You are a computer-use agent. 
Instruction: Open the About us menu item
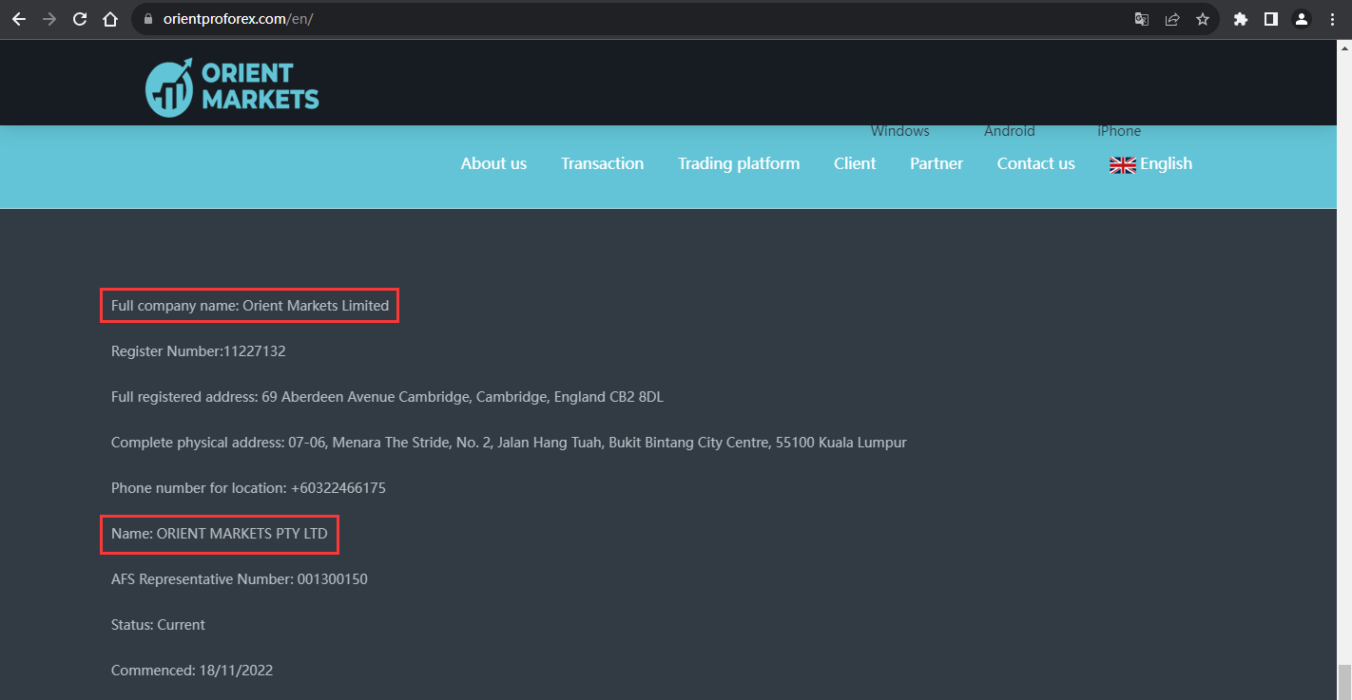coord(493,163)
